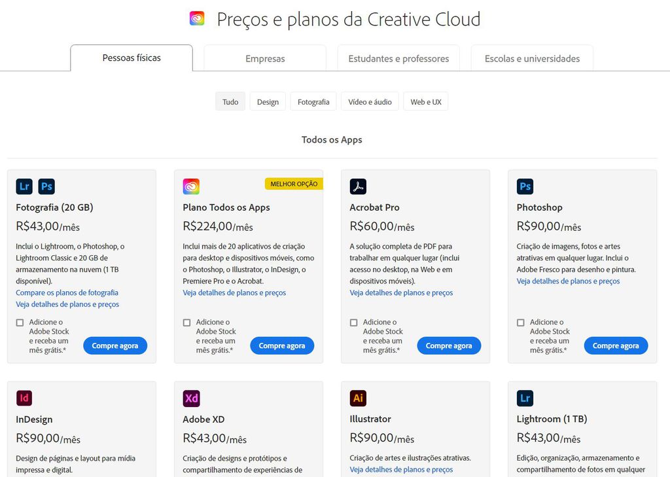Click the Lr icon in Lightroom (1 TB) card
This screenshot has height=477, width=670.
(525, 398)
